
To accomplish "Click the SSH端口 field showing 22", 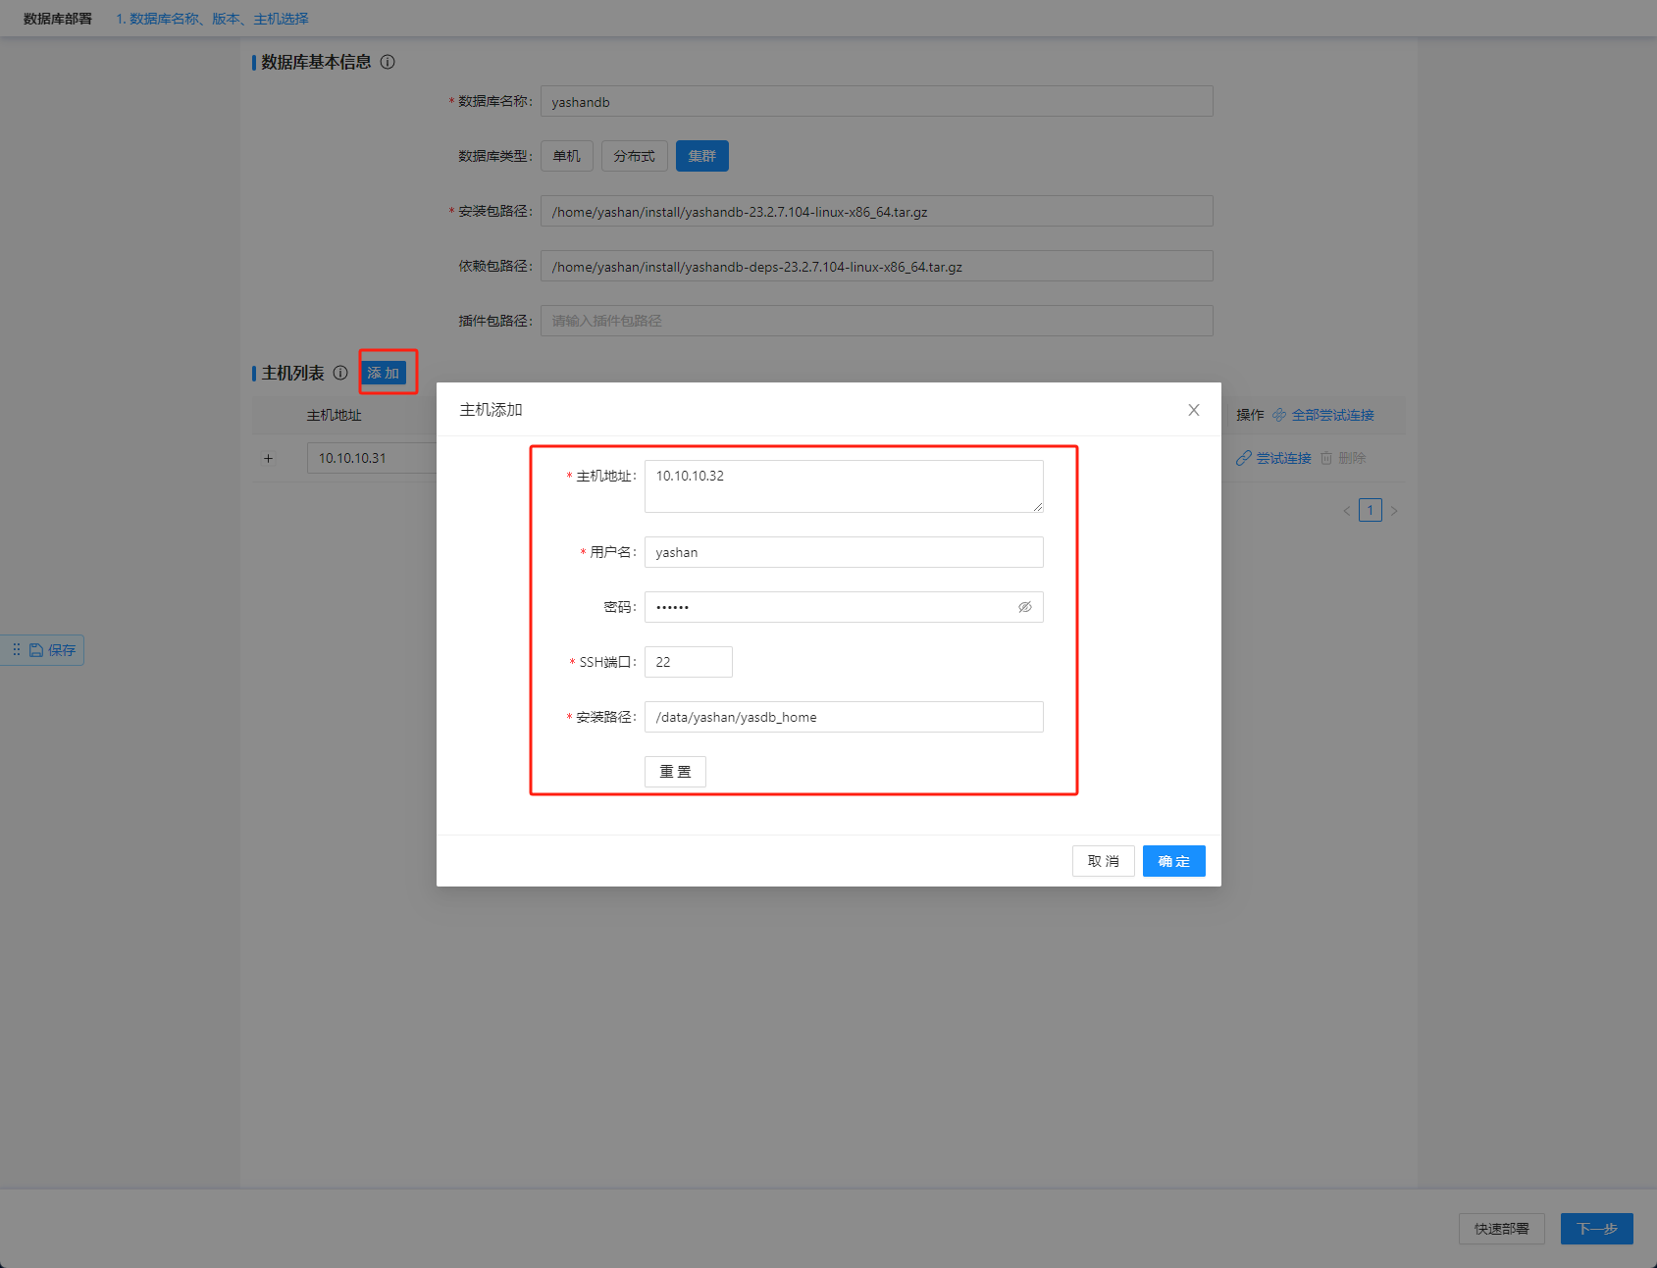I will [689, 662].
